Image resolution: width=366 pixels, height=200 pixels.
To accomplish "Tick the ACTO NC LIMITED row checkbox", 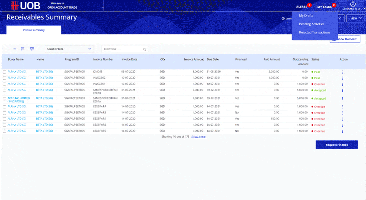I will pyautogui.click(x=5, y=99).
